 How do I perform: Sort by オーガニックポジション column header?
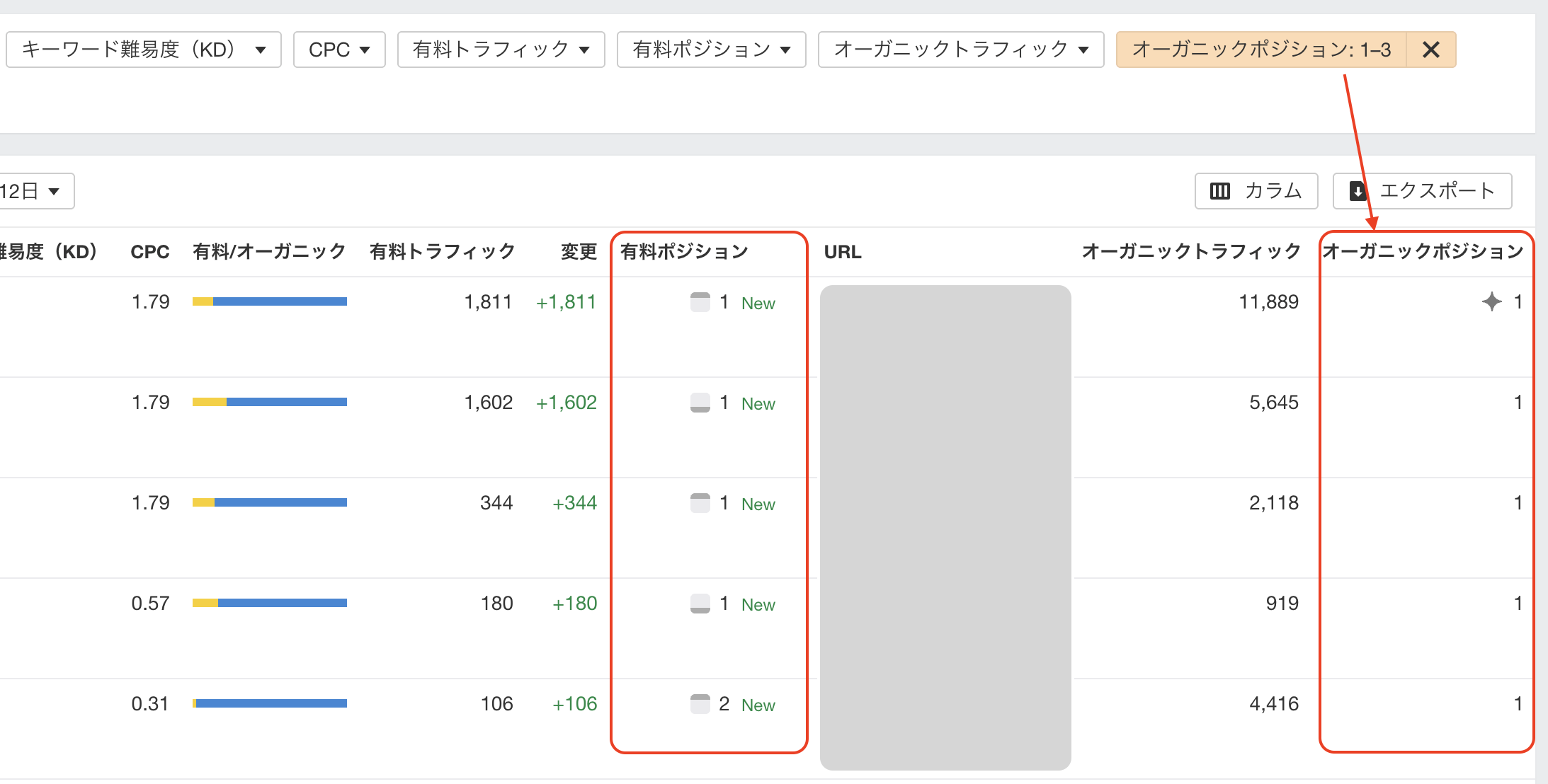click(1422, 251)
